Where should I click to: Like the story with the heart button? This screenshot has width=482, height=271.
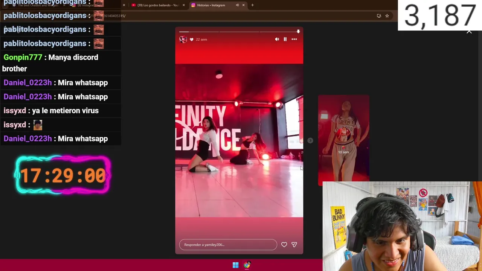point(284,245)
